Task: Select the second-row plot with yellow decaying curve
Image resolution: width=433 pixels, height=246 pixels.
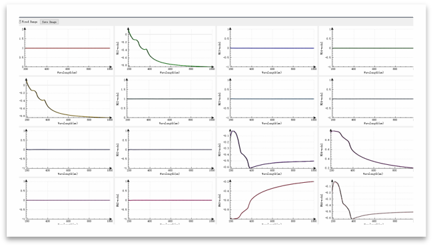Action: pyautogui.click(x=66, y=101)
